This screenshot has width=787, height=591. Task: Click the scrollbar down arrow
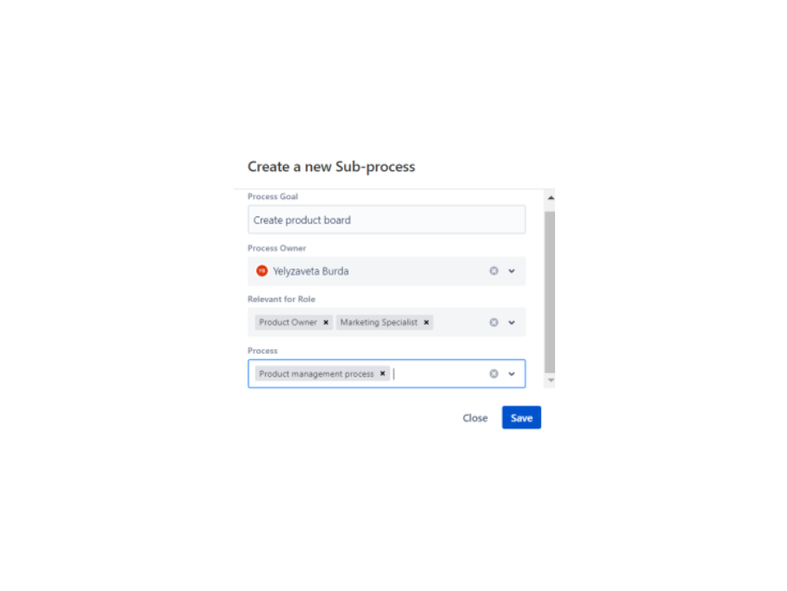551,380
